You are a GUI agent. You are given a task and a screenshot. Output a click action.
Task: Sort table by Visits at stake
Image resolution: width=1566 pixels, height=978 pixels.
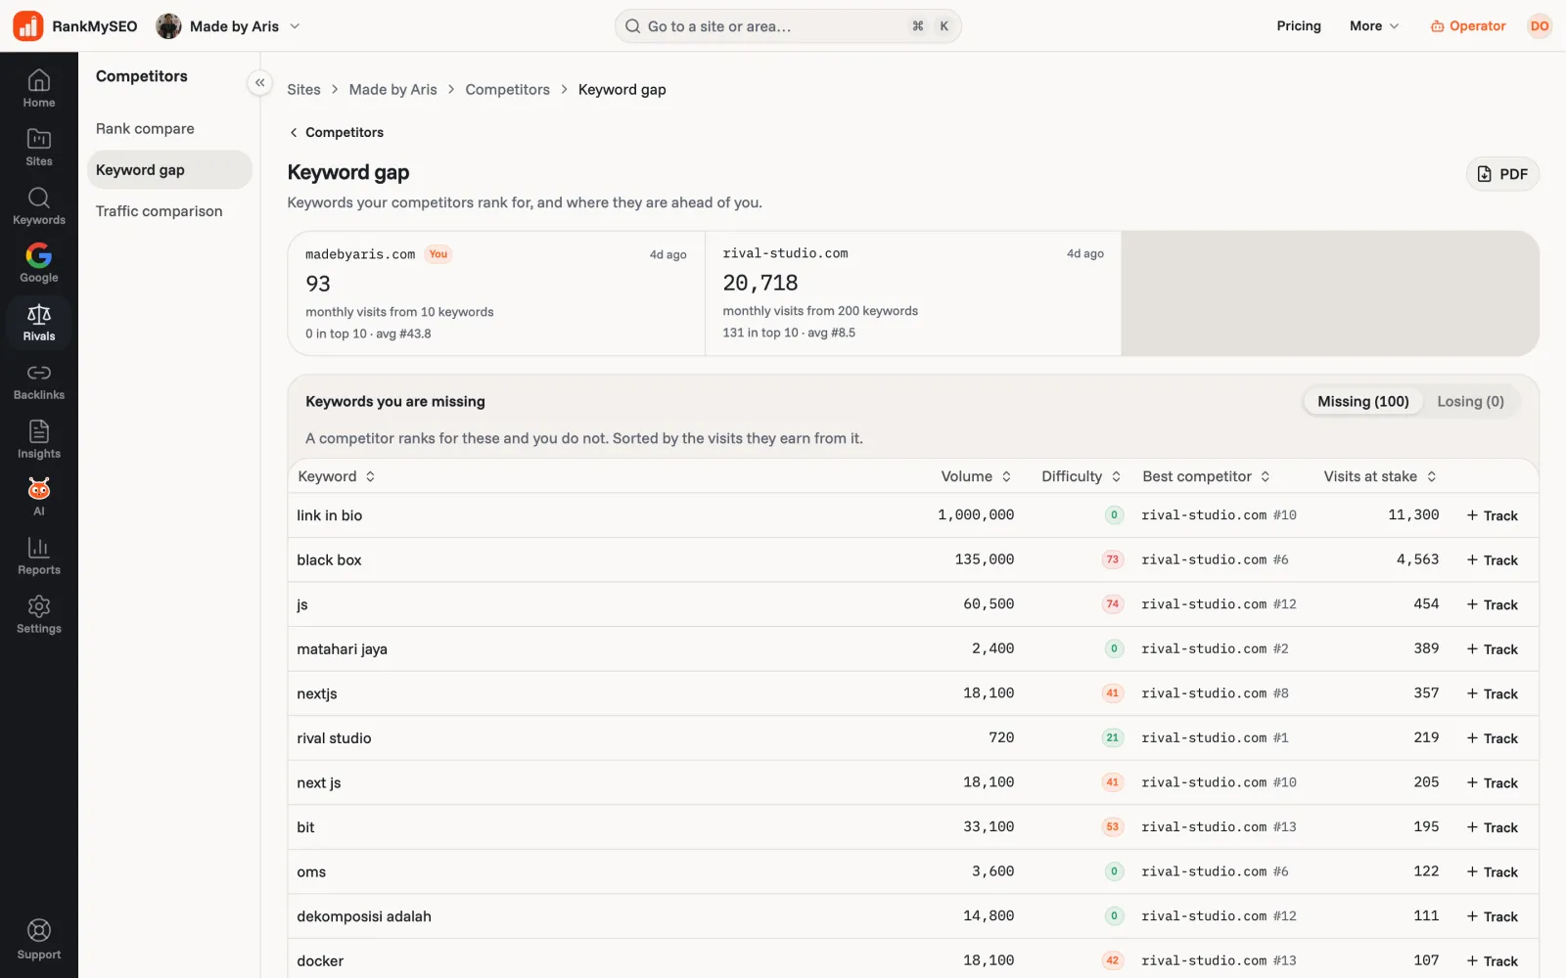click(x=1380, y=476)
